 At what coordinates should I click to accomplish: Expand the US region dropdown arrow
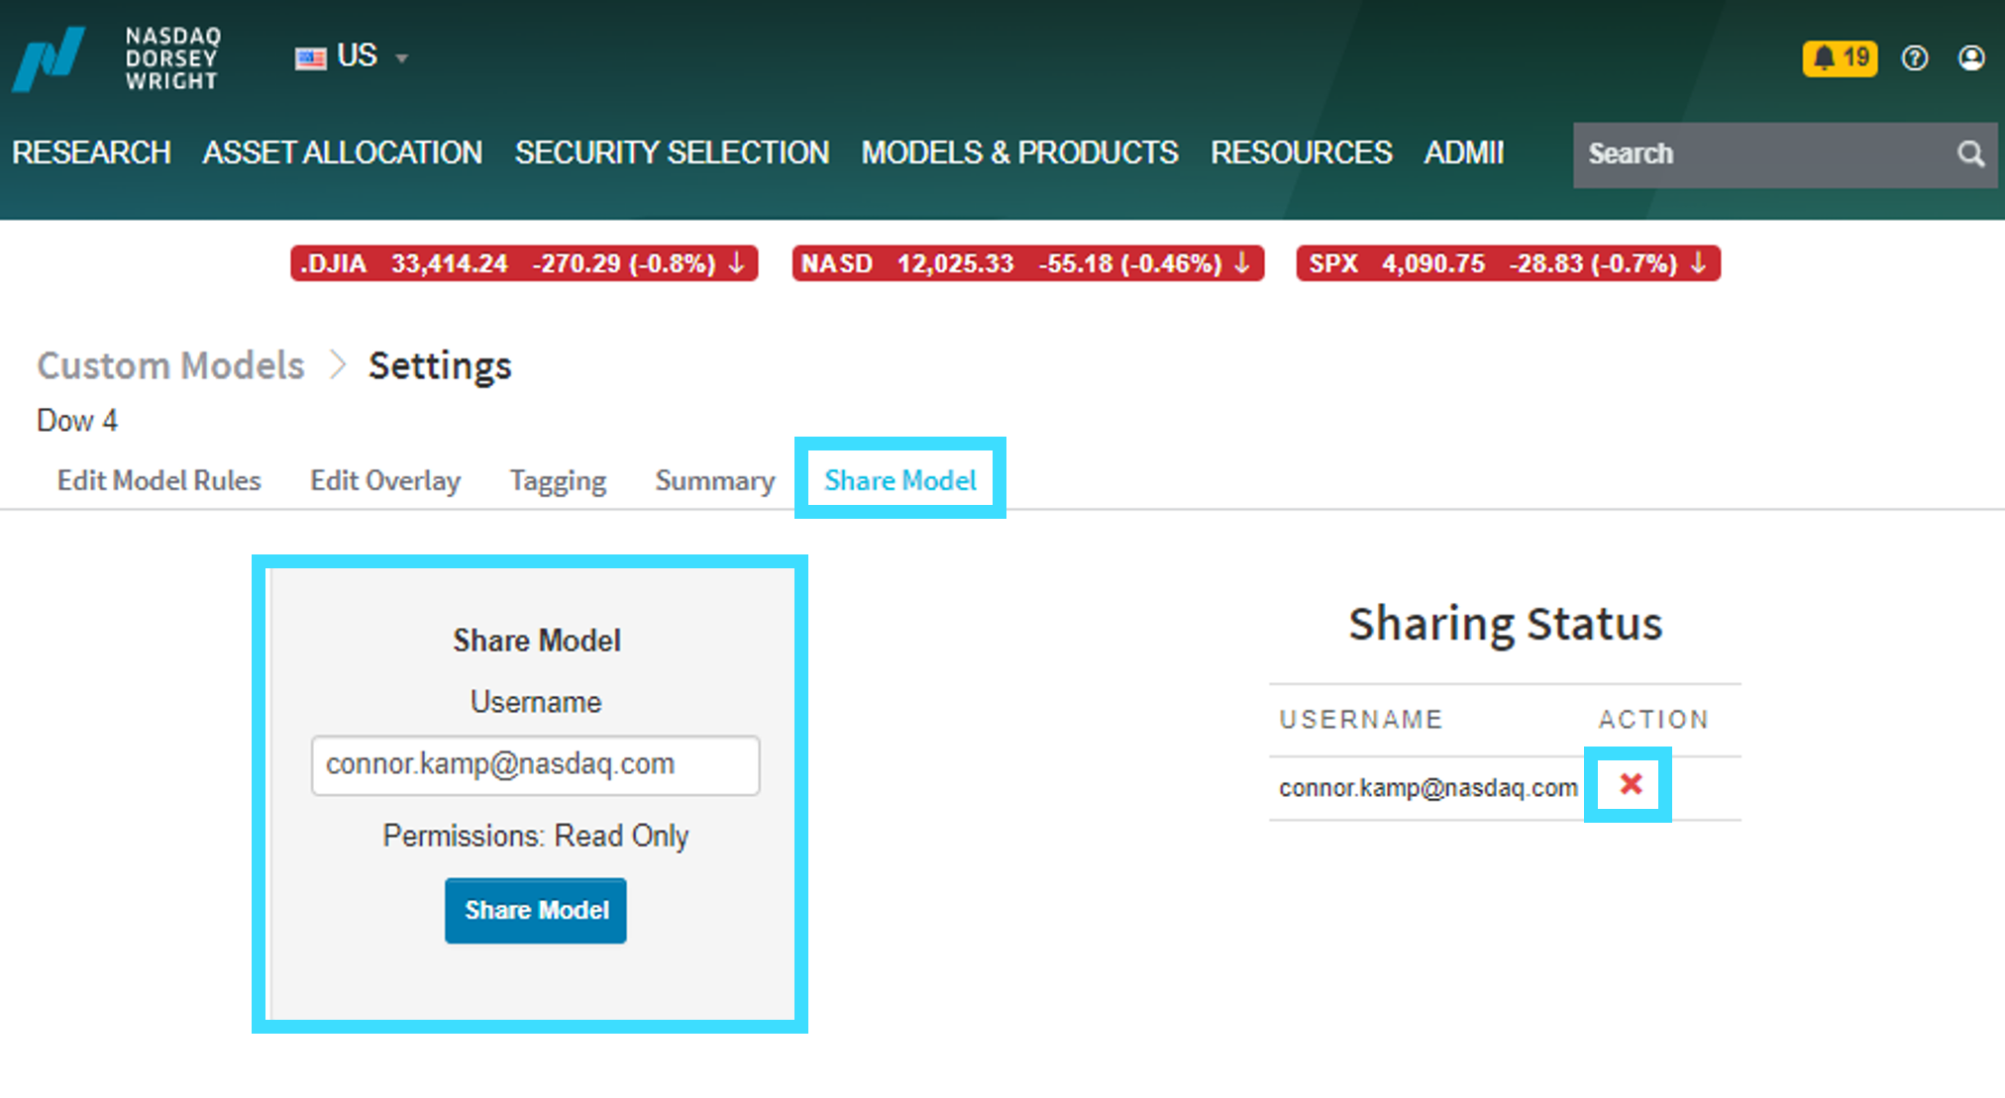pyautogui.click(x=401, y=58)
